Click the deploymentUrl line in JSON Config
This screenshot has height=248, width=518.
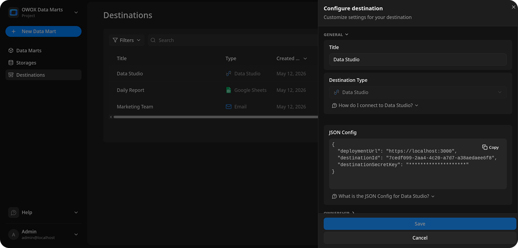[x=397, y=151]
